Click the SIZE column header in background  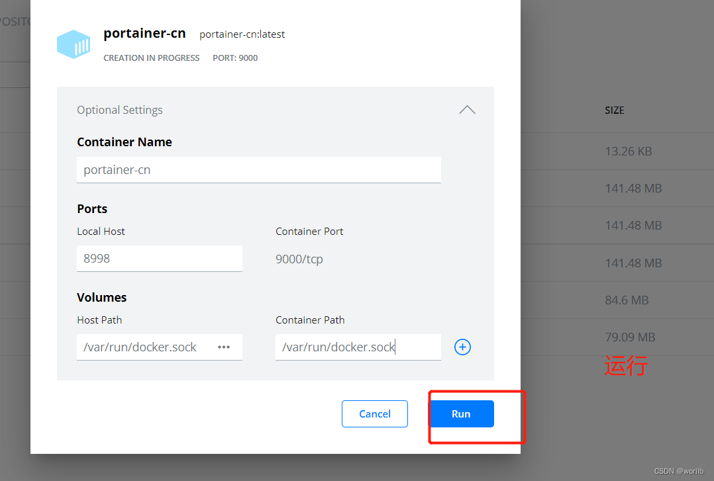[614, 110]
